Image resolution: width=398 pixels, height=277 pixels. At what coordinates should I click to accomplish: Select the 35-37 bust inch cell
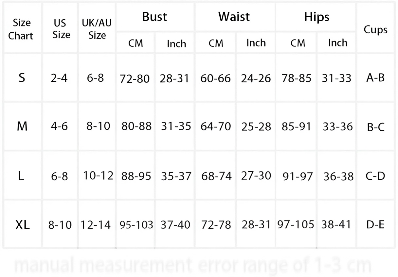[x=176, y=176]
